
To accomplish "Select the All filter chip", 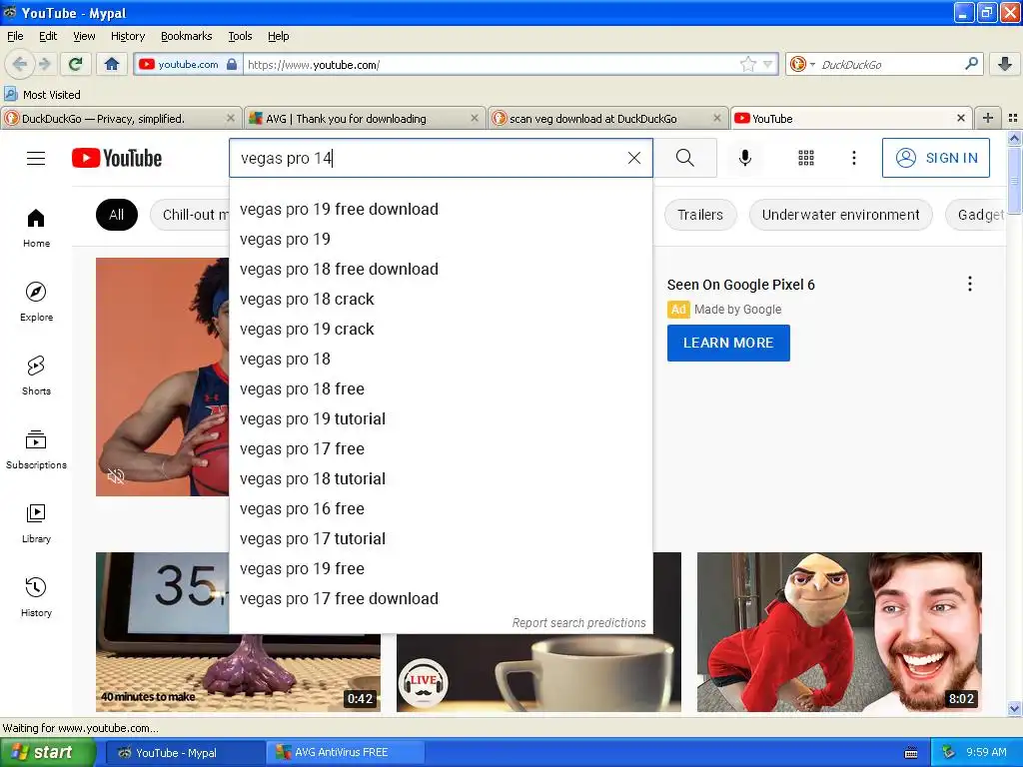I will 117,215.
